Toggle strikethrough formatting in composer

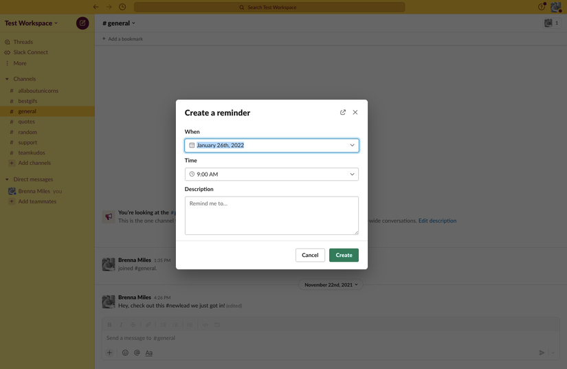(133, 324)
